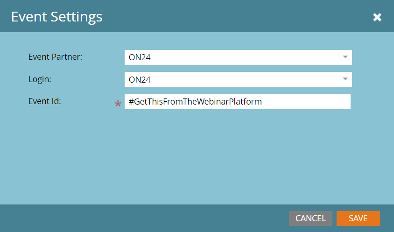Click the dark footer bar left of CANCEL
Screen dimensions: 394x232
tap(140, 218)
